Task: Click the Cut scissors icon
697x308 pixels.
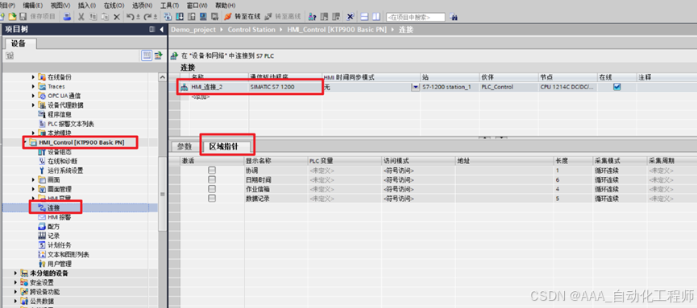Action: point(81,16)
